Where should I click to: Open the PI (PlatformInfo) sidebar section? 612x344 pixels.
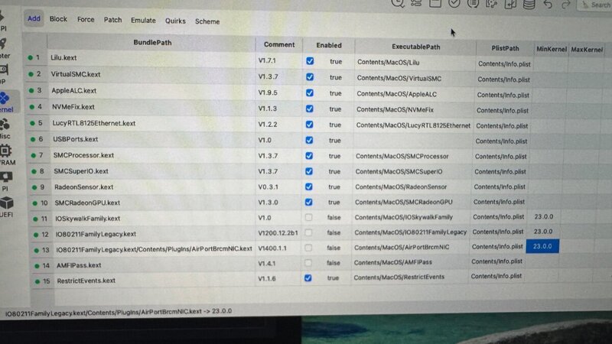click(5, 182)
